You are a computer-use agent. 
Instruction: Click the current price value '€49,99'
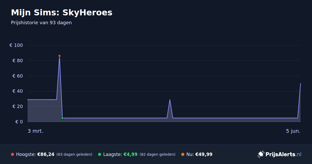(x=204, y=154)
